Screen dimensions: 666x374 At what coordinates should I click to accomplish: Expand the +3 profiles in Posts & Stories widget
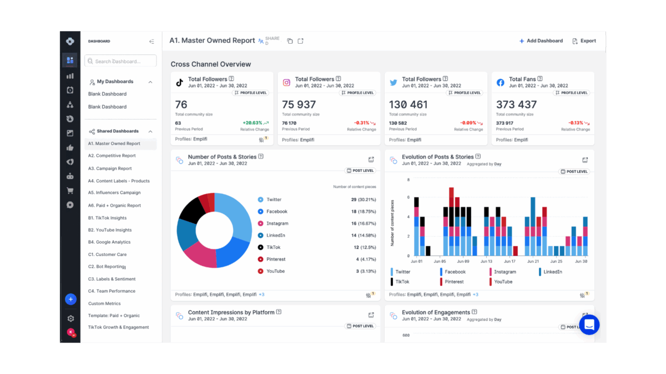tap(261, 295)
